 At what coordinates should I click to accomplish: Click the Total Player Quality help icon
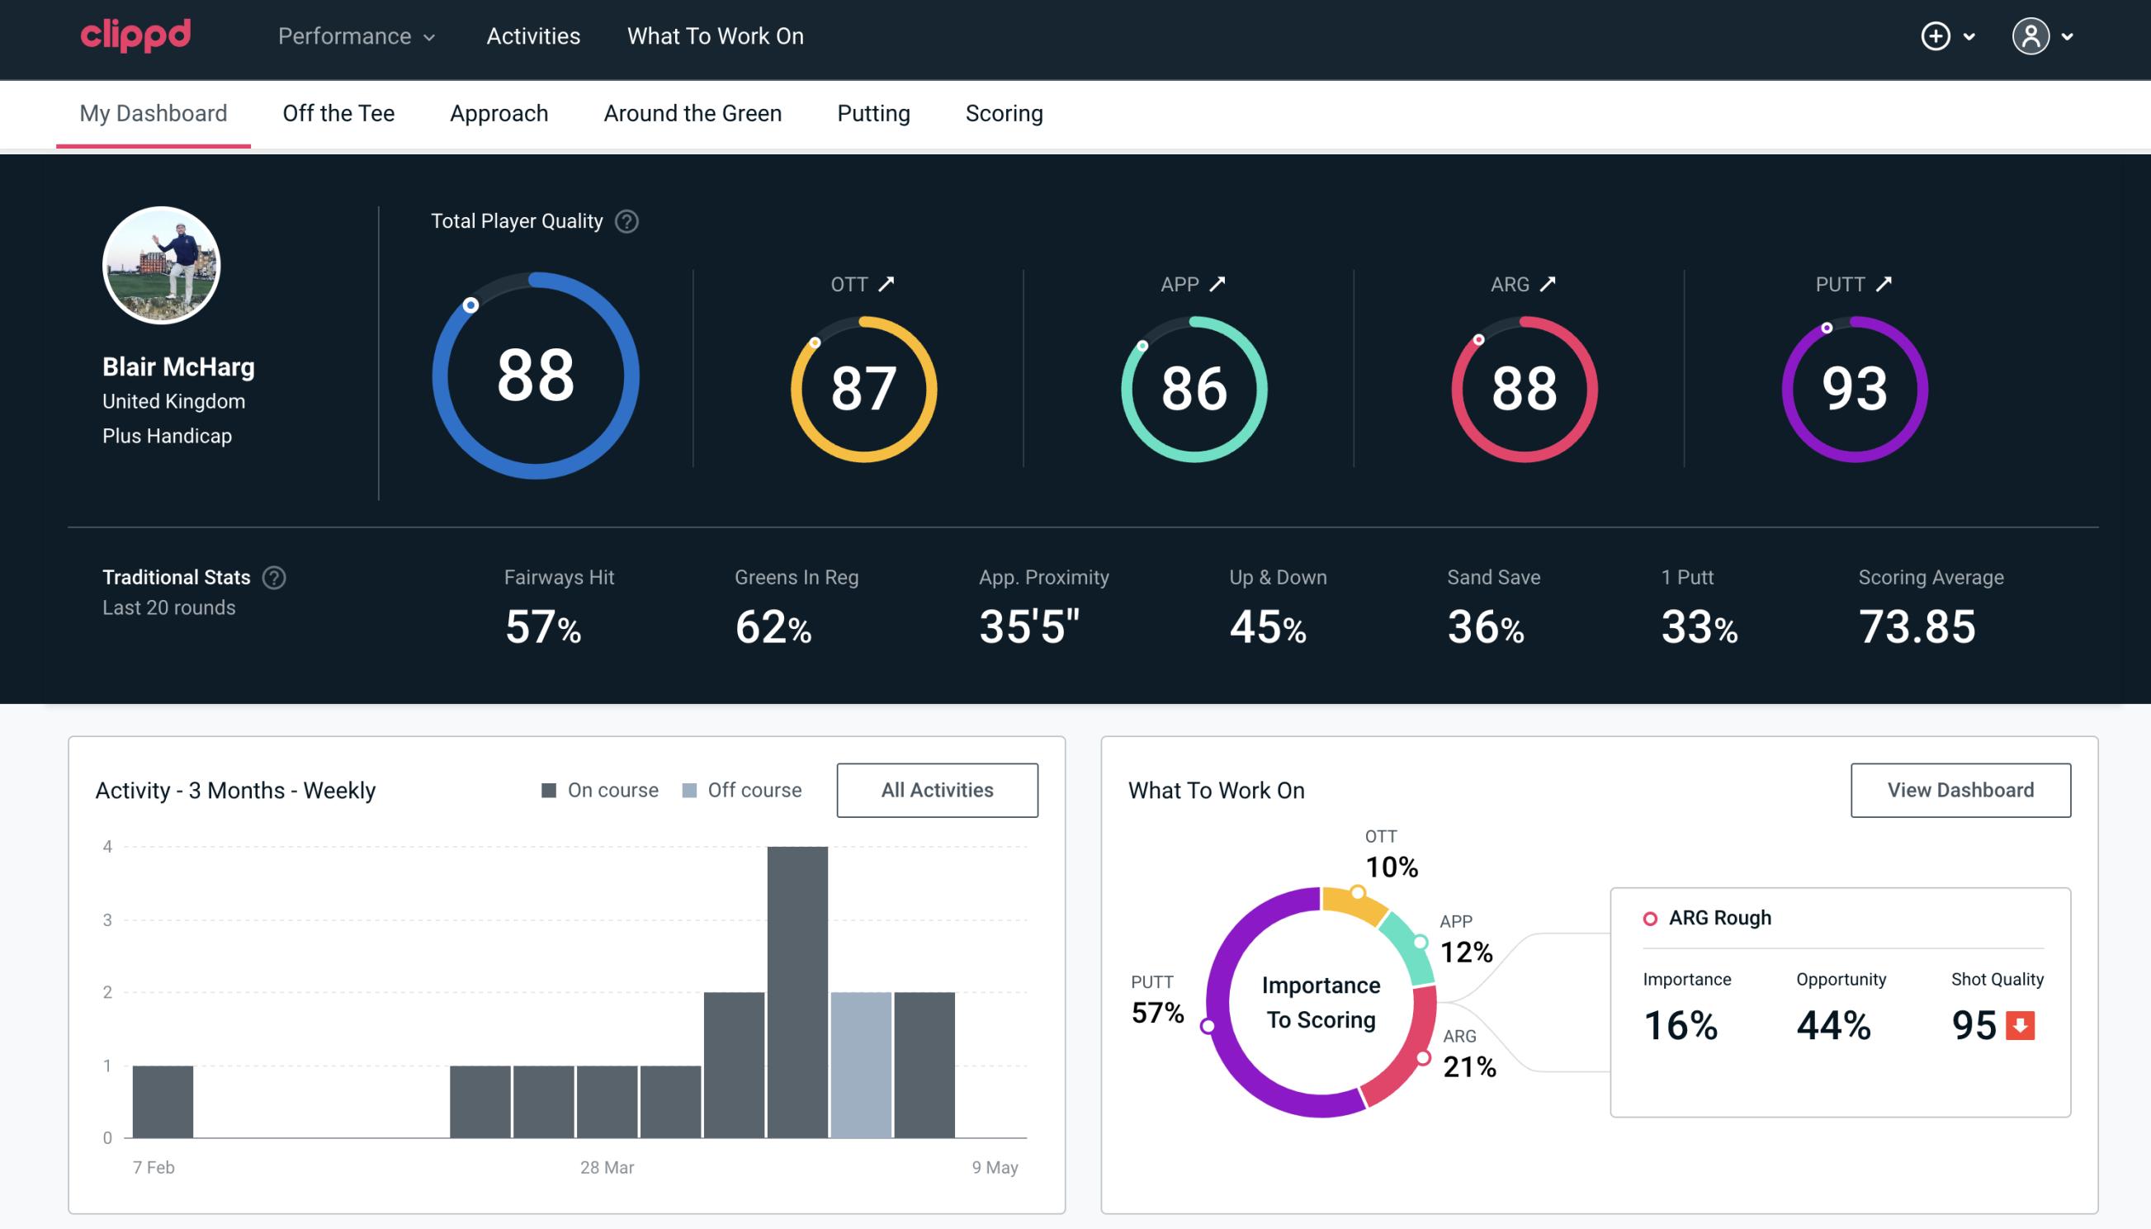pyautogui.click(x=623, y=221)
